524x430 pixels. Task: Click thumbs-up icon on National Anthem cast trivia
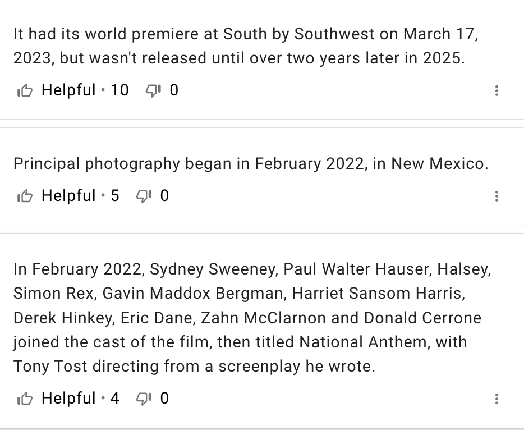(25, 399)
